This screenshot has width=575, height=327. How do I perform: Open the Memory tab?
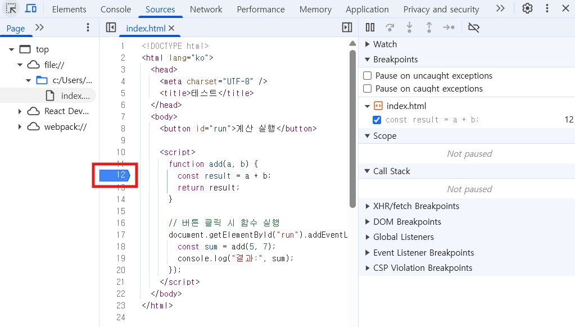[315, 9]
